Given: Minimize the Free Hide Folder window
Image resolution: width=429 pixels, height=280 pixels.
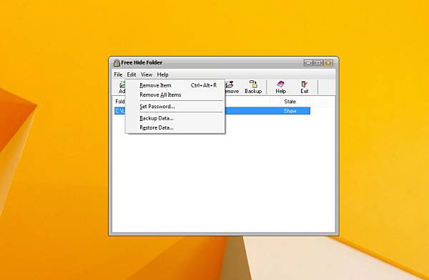Looking at the screenshot, I should click(308, 63).
